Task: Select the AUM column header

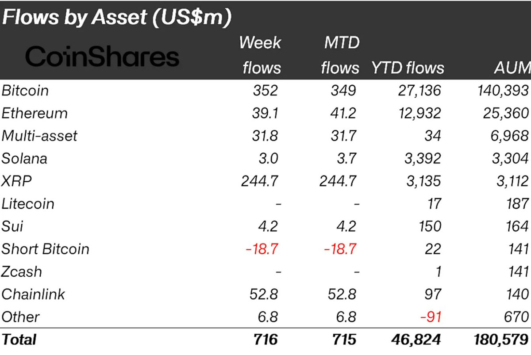Action: 513,68
